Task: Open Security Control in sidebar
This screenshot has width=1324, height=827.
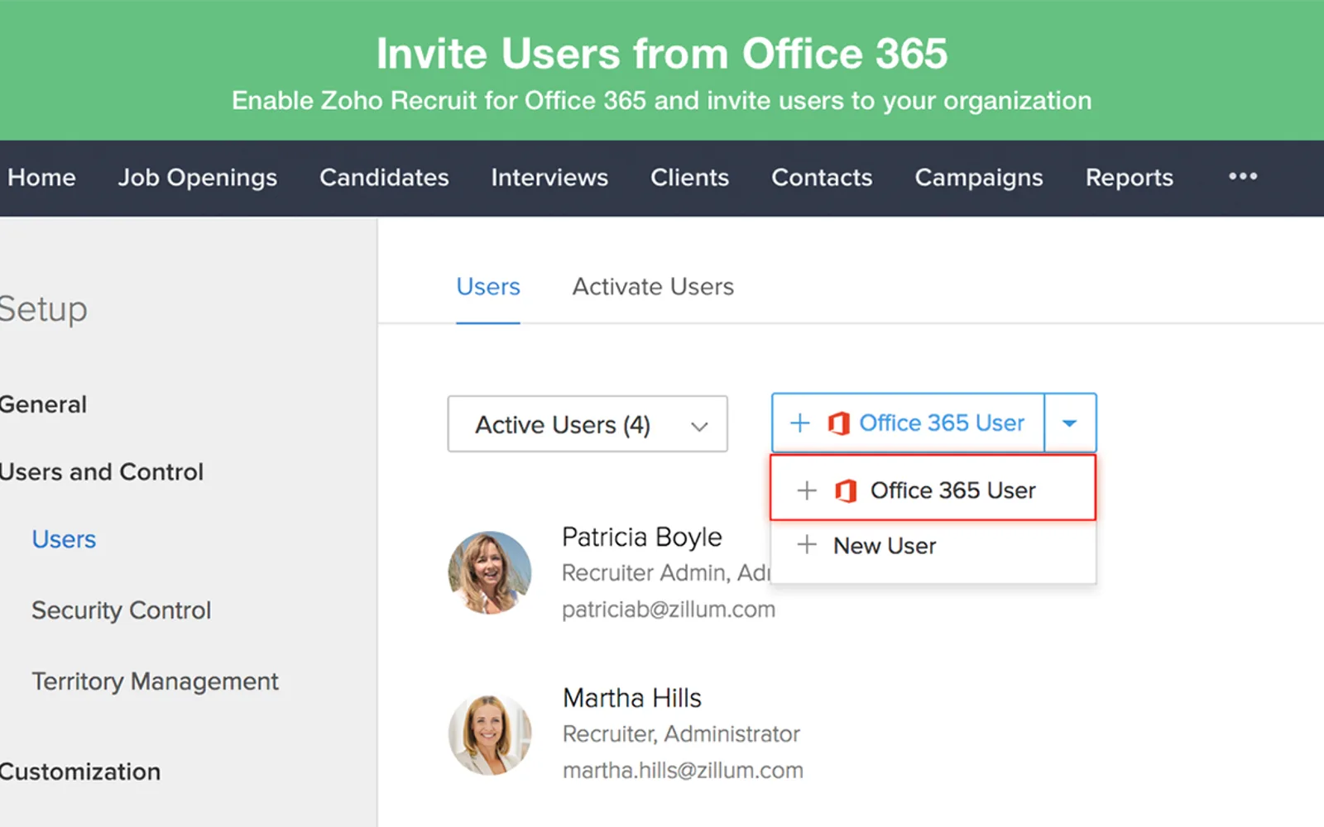Action: click(121, 610)
